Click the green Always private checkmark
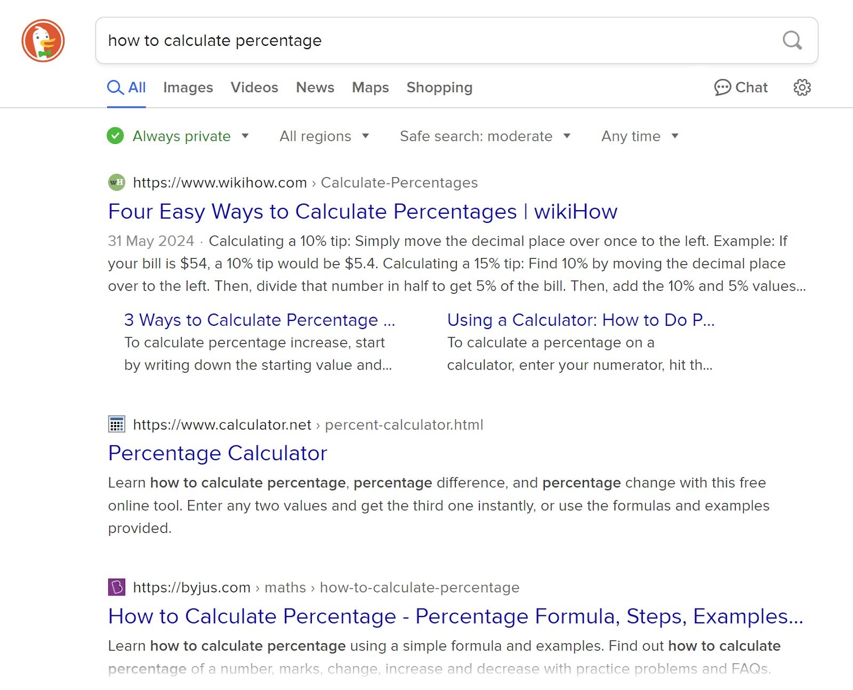 115,136
